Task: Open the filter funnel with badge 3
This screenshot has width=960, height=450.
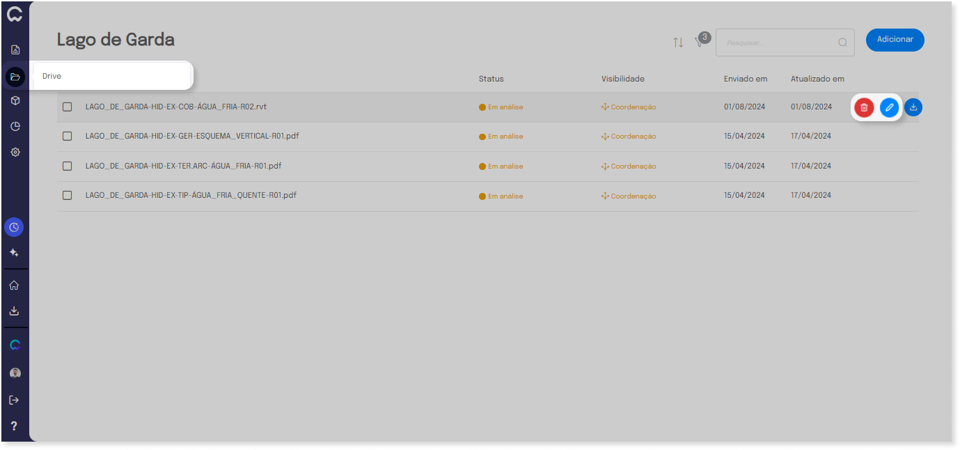Action: click(x=698, y=42)
